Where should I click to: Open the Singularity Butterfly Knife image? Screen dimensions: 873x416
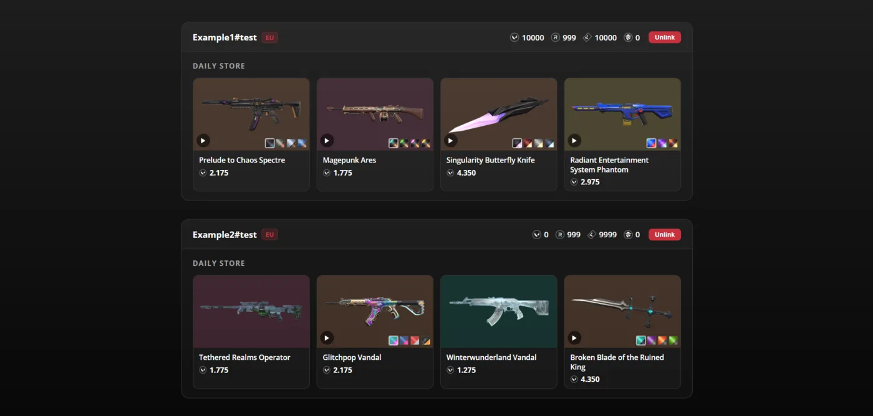(x=499, y=114)
